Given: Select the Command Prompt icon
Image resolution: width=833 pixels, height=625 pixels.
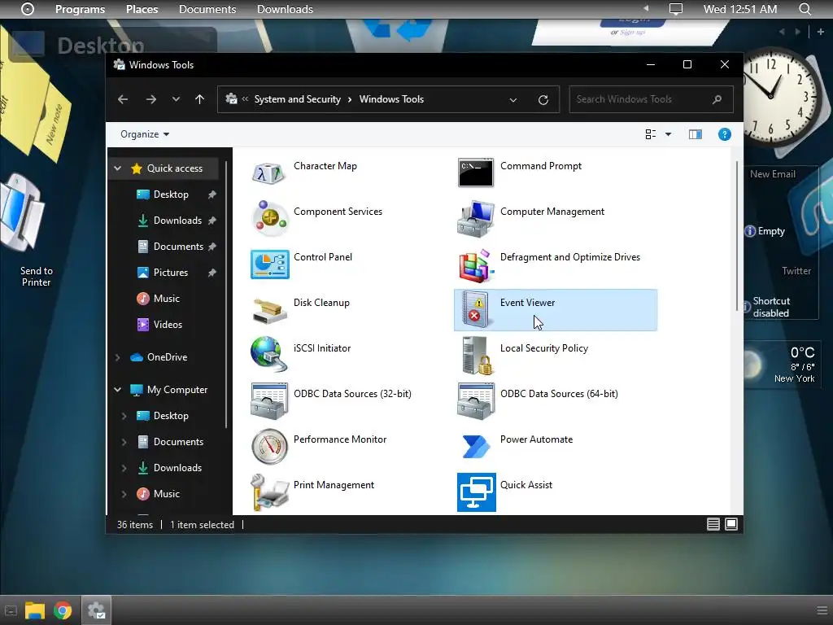Looking at the screenshot, I should point(475,173).
